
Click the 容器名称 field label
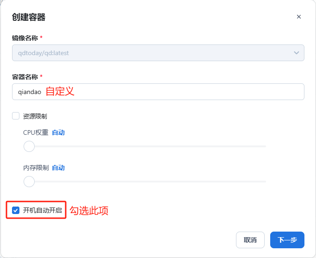coord(25,76)
